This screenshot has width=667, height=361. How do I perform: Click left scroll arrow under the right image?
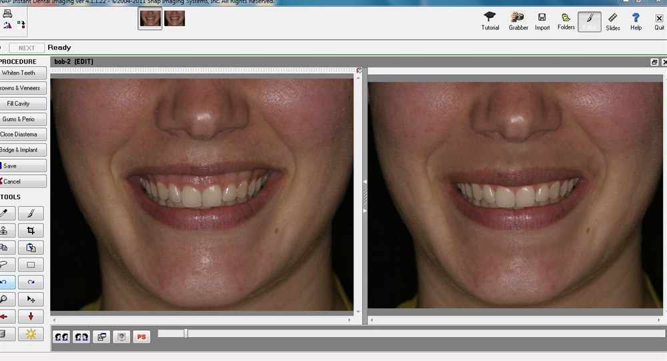click(372, 320)
